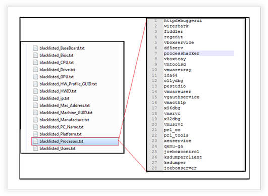
Task: Click the prl_tools line in the editor
Action: pyautogui.click(x=176, y=135)
